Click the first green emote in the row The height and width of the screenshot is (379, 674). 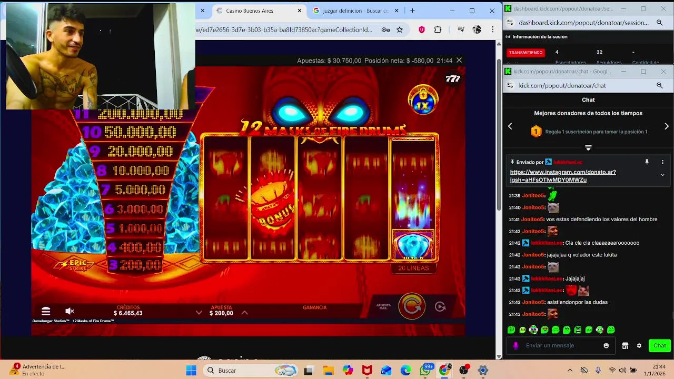click(511, 330)
